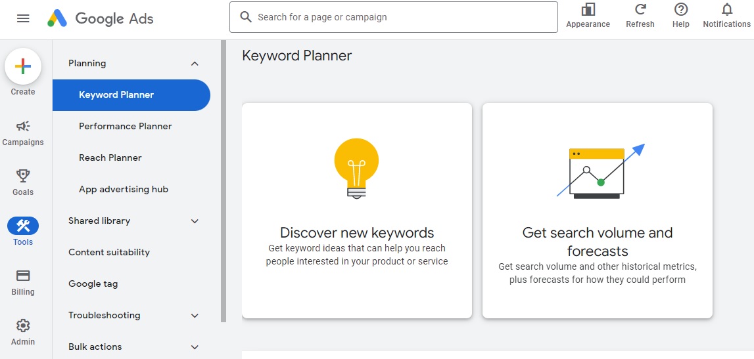
Task: Open Reach Planner menu item
Action: [110, 158]
